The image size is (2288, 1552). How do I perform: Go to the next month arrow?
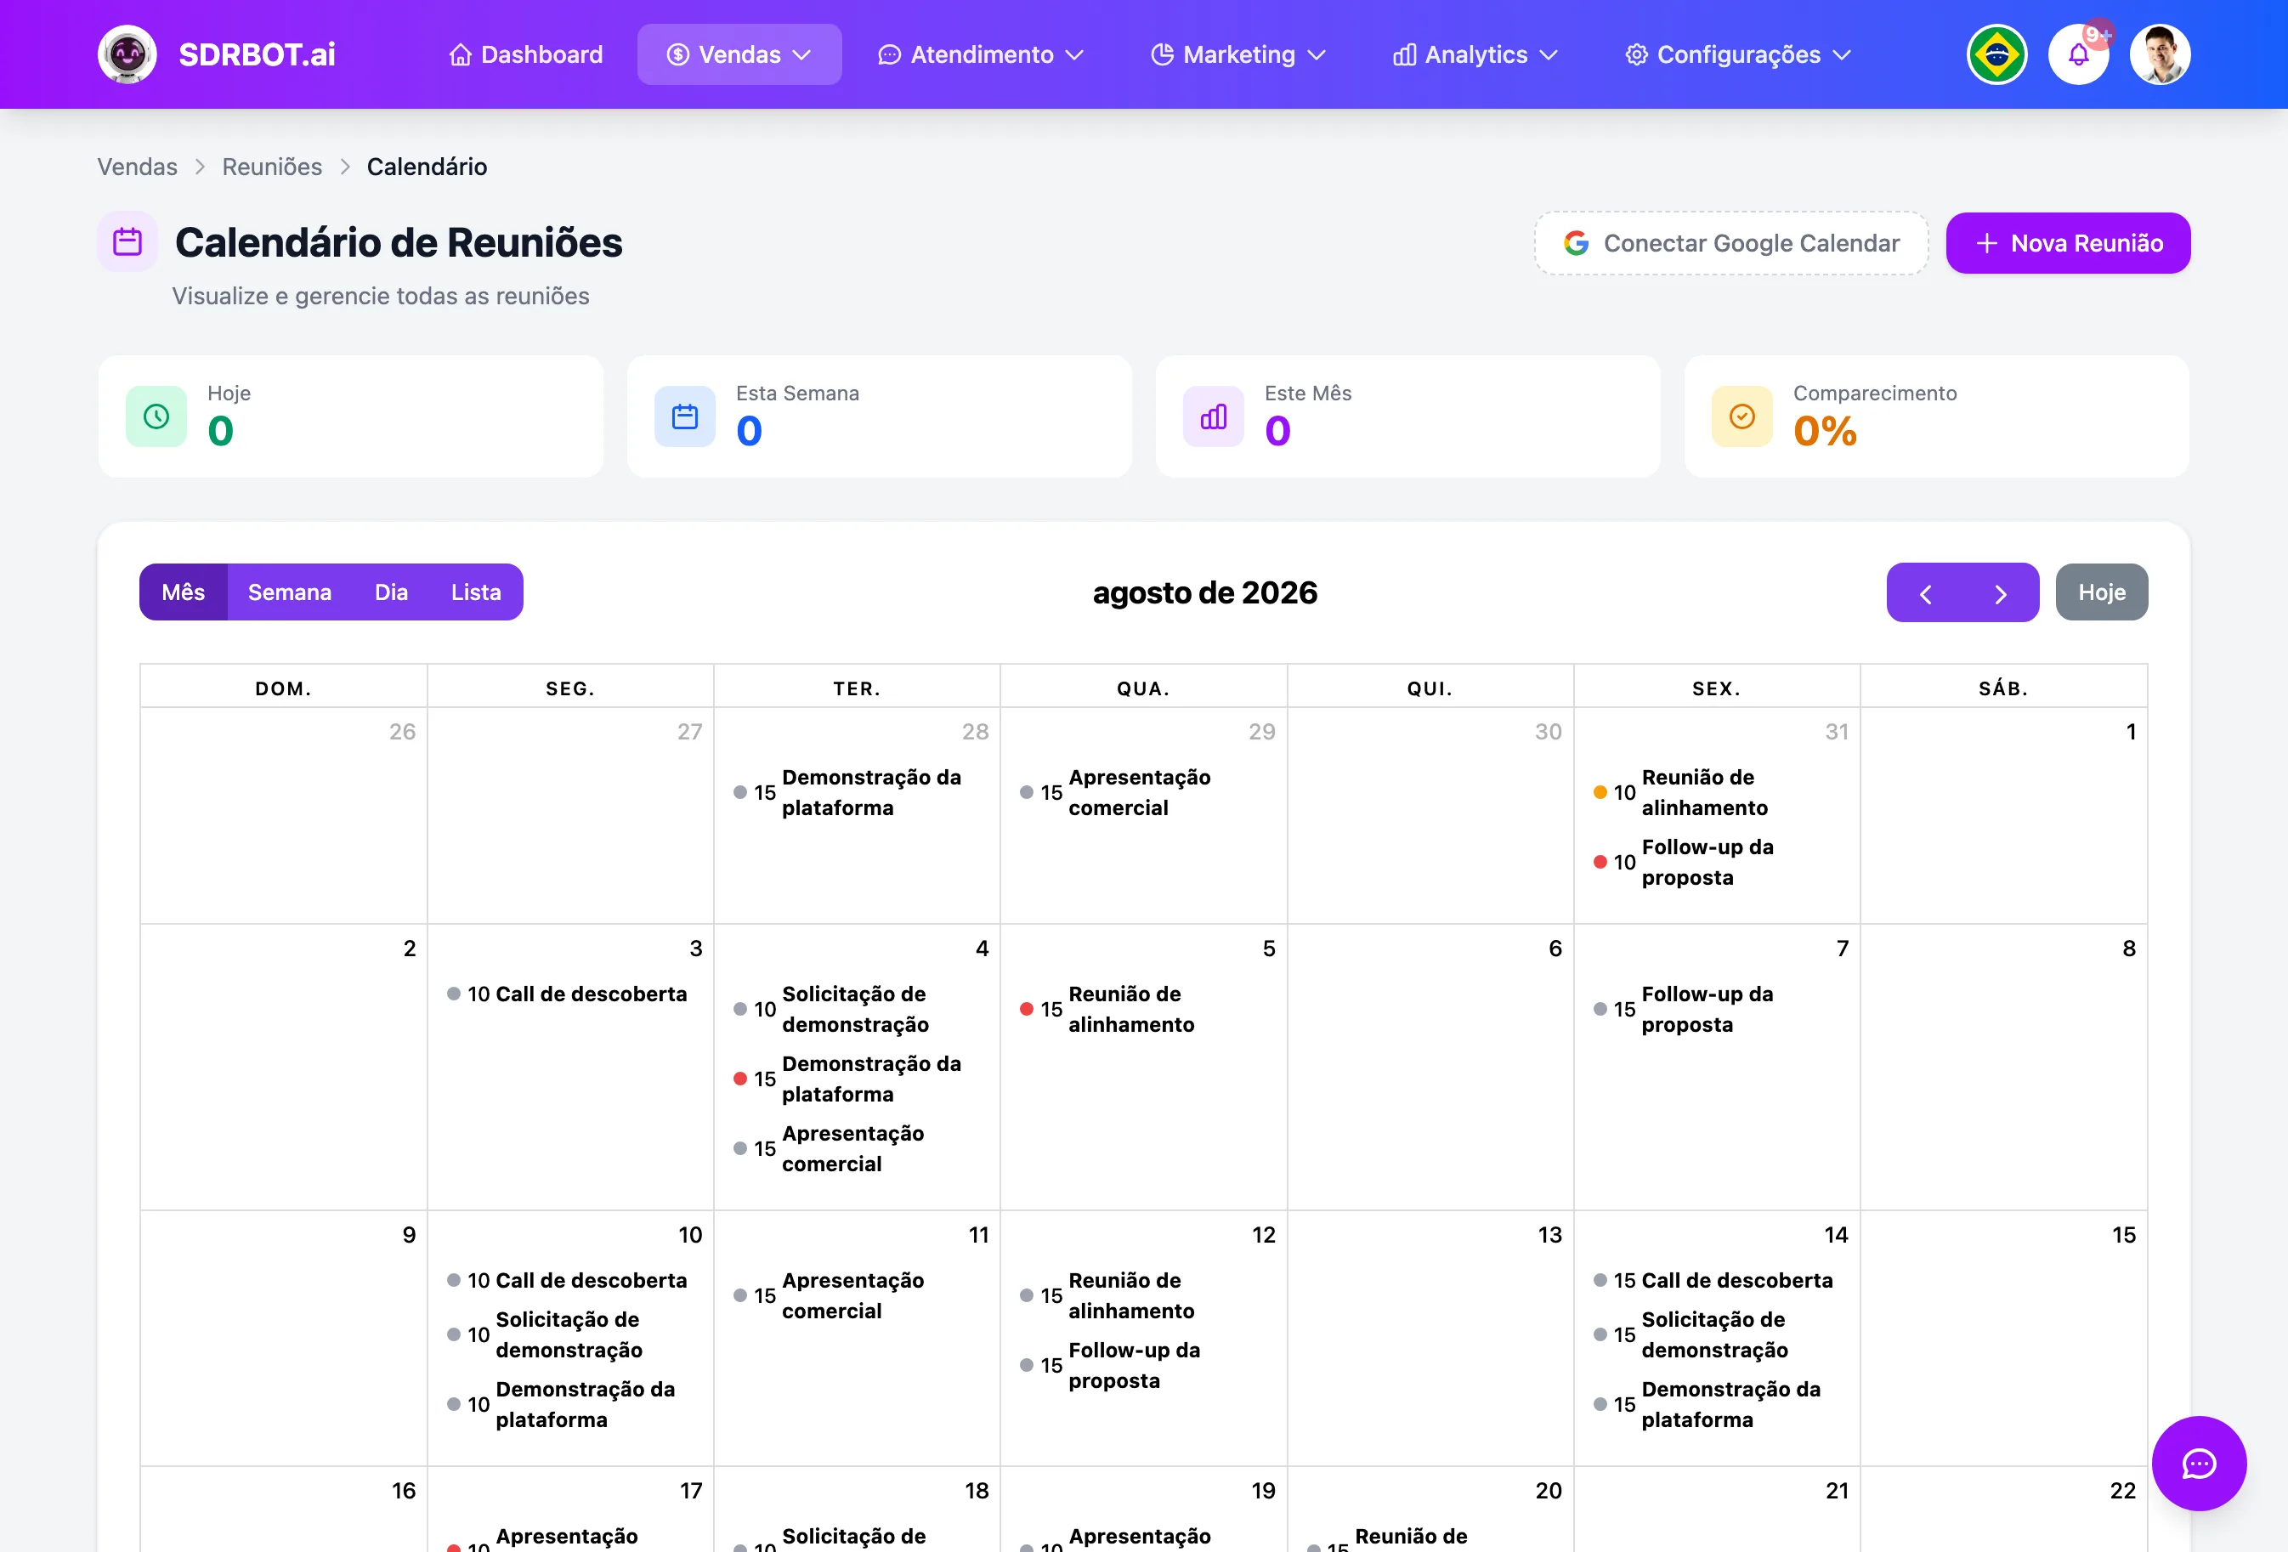[x=2001, y=592]
